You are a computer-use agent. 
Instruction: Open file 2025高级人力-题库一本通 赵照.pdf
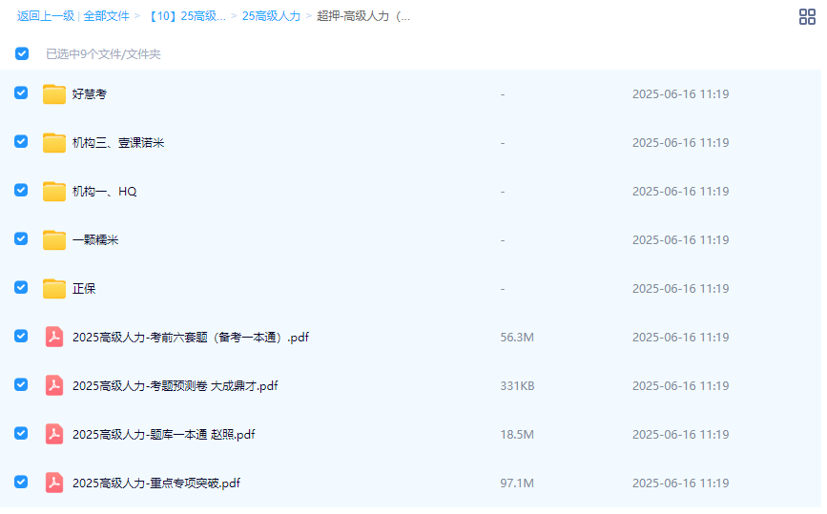[163, 435]
